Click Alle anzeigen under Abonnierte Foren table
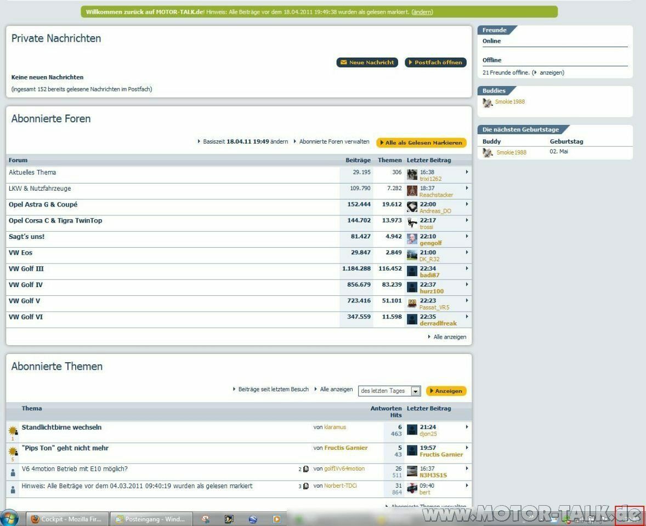Screen dimensions: 646x526 [x=450, y=337]
